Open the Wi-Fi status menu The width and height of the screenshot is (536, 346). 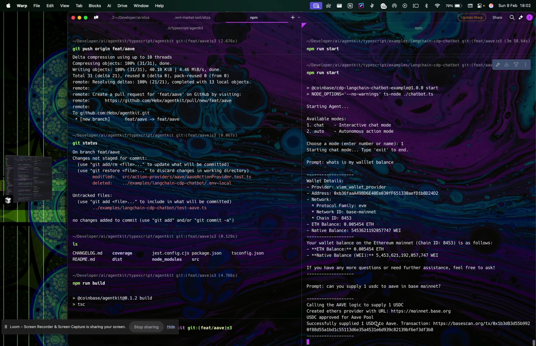click(437, 5)
